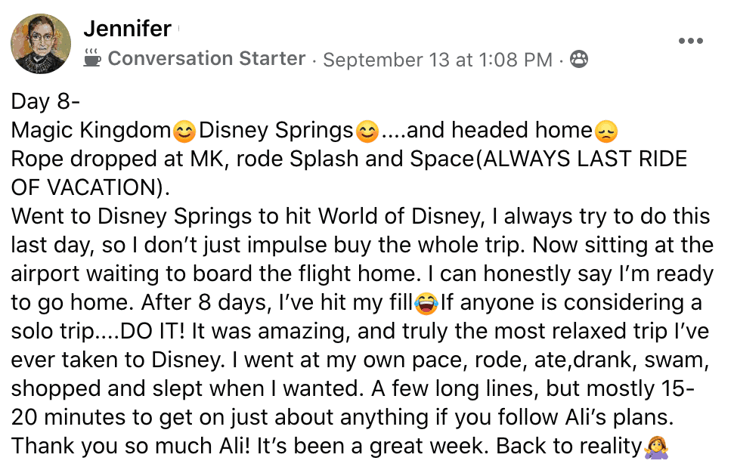
Task: Open the post options three-dot menu
Action: 690,41
